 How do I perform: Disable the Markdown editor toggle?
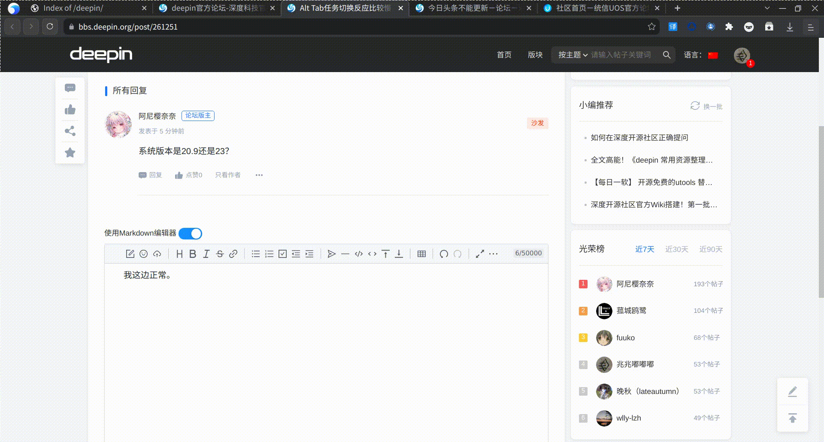190,233
